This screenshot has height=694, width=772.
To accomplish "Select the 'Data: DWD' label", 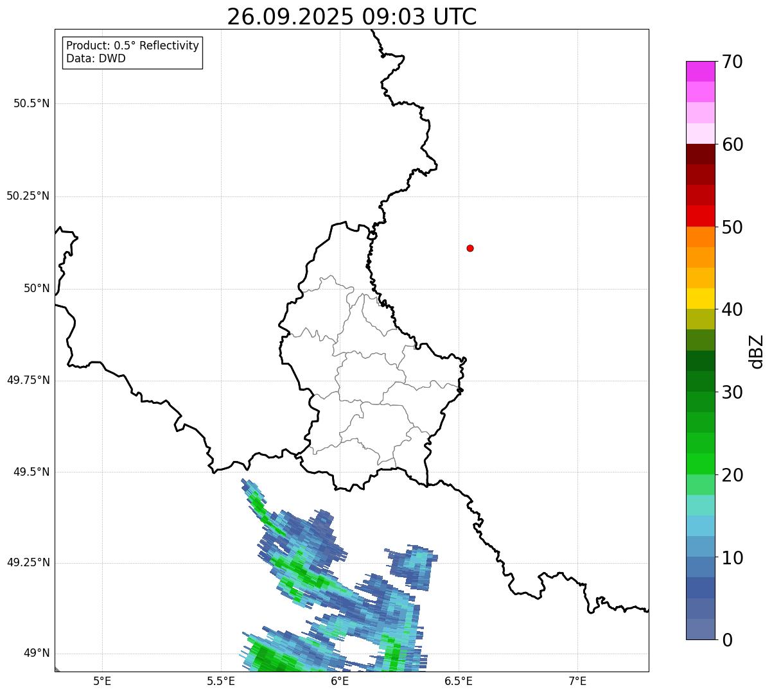I will 96,58.
